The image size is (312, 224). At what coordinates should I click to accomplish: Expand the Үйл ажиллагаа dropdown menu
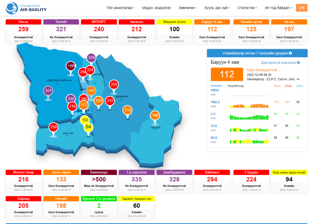click(120, 8)
